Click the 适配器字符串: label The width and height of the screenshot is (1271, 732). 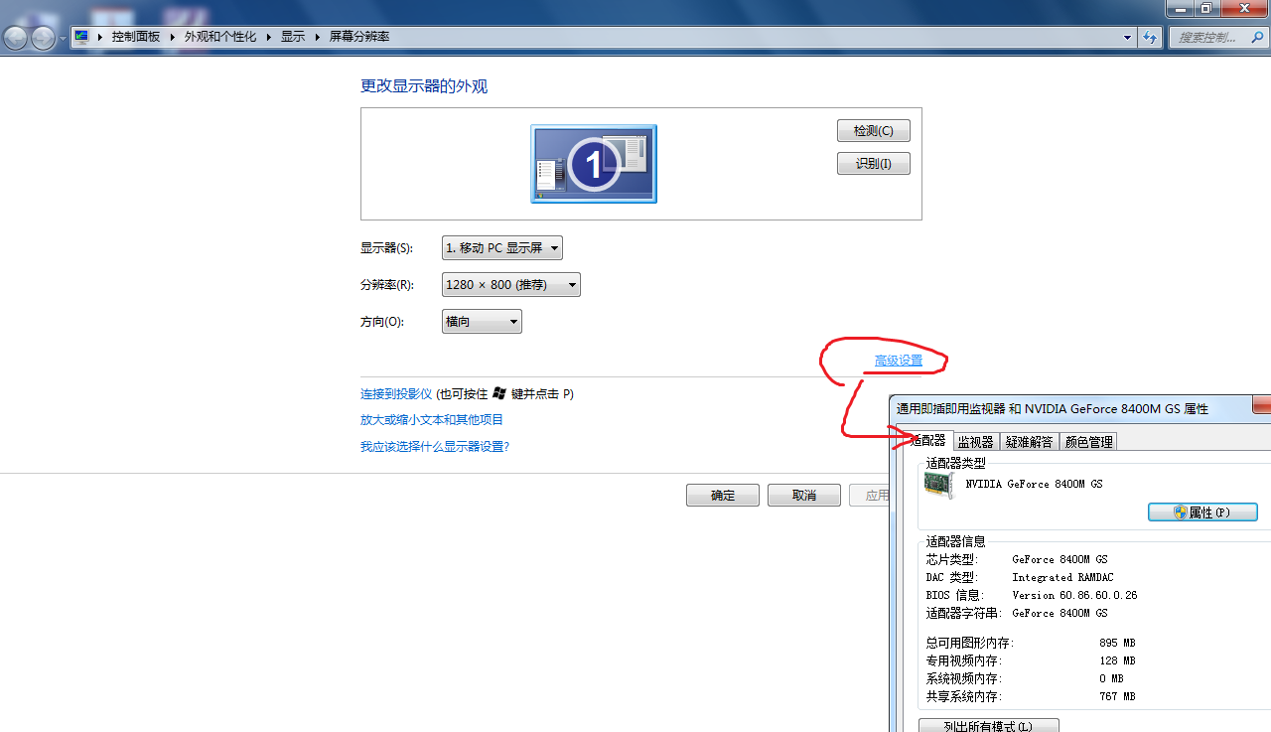964,613
